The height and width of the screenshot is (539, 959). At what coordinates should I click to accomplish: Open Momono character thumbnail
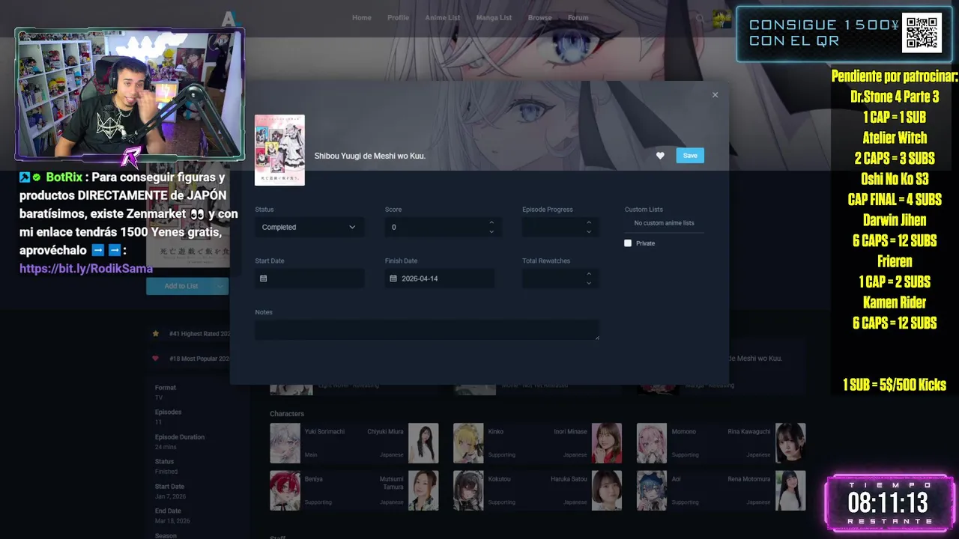point(652,443)
